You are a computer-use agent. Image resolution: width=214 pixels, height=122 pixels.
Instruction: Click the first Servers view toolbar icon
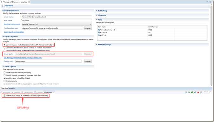click(186, 92)
